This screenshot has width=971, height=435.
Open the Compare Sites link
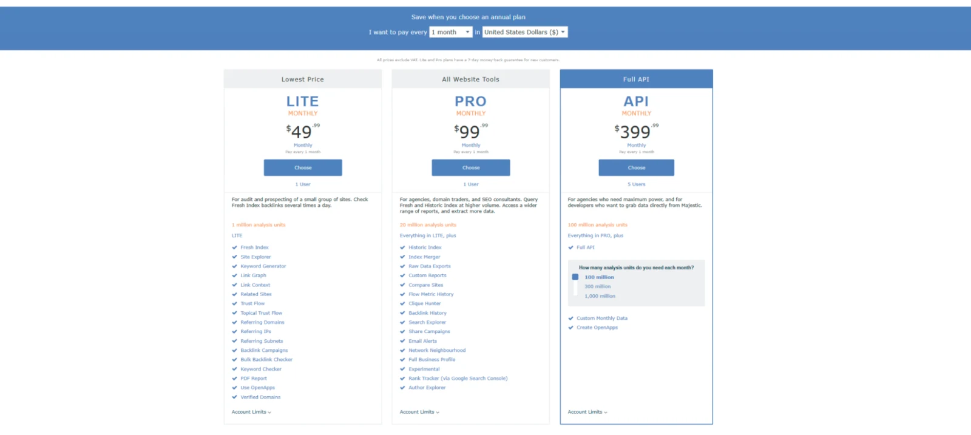(426, 285)
